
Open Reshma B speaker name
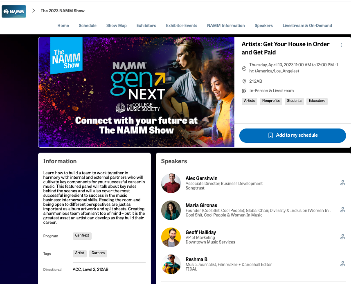pyautogui.click(x=196, y=259)
